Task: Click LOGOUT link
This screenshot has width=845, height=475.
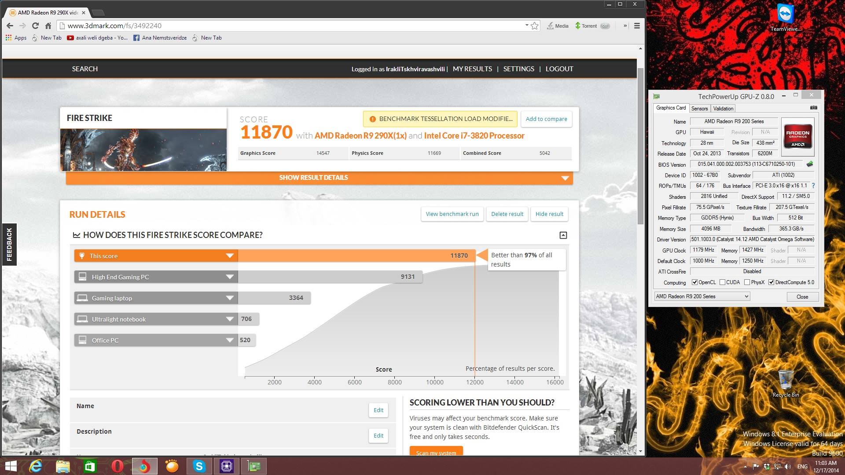Action: pyautogui.click(x=559, y=69)
